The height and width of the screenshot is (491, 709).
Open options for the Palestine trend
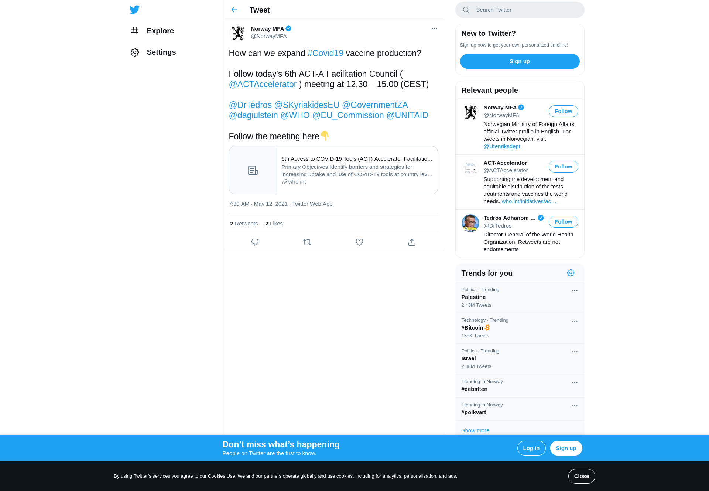pos(575,291)
